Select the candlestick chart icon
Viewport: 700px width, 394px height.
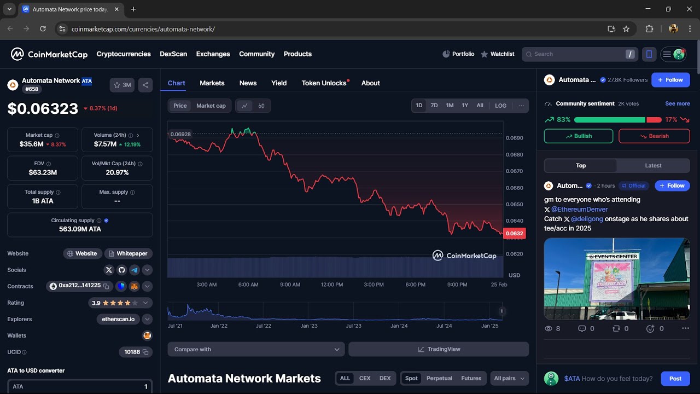[x=261, y=106]
